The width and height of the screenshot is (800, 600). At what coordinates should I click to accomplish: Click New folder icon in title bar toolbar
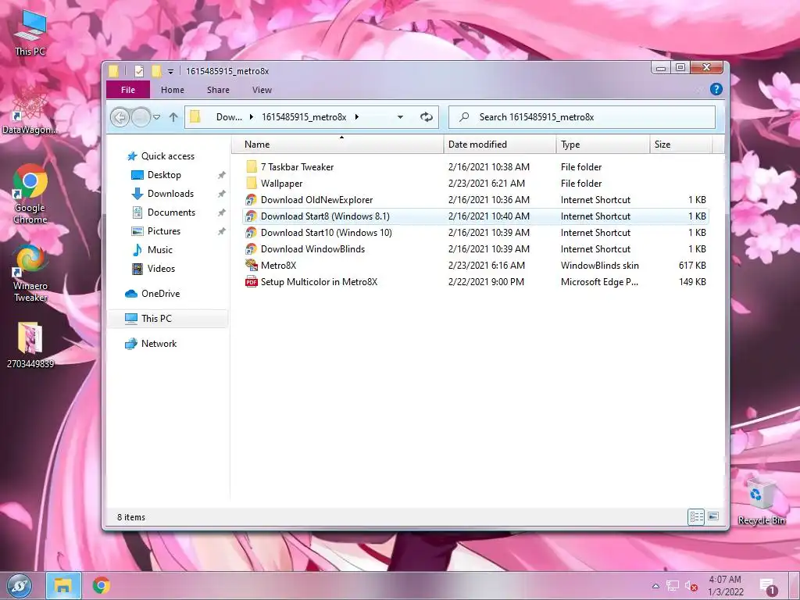(x=156, y=71)
